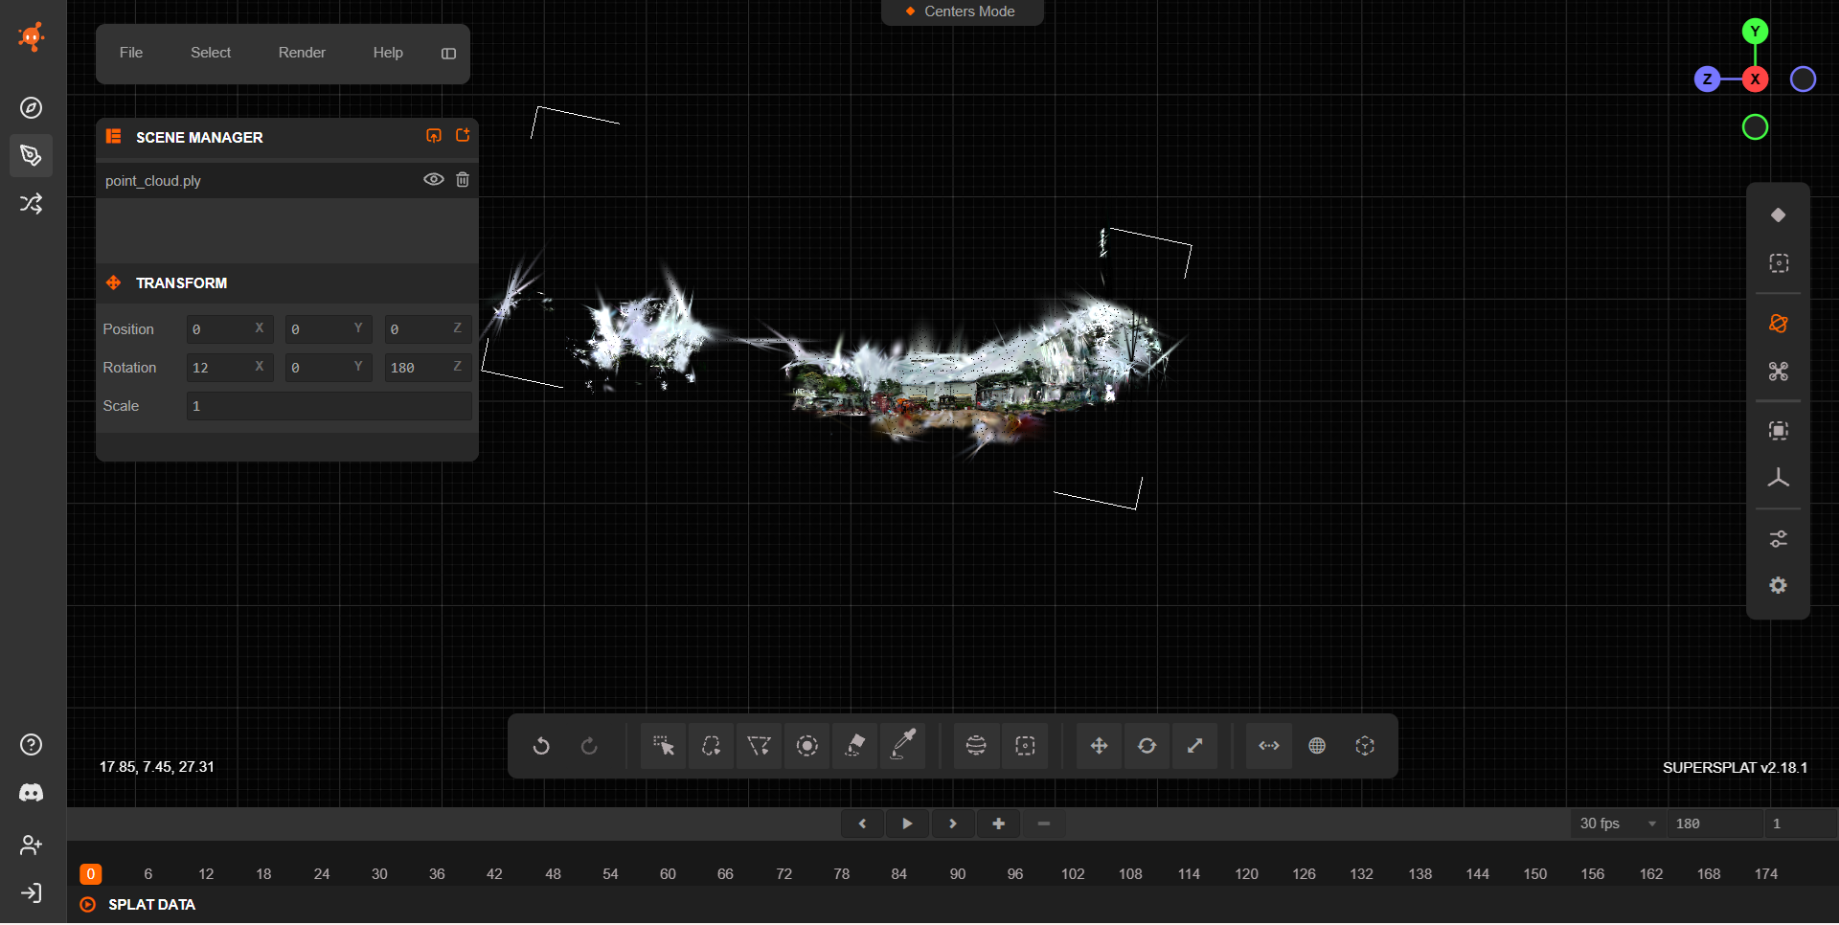Toggle visibility of point_cloud.ply
The width and height of the screenshot is (1839, 925).
click(x=434, y=179)
